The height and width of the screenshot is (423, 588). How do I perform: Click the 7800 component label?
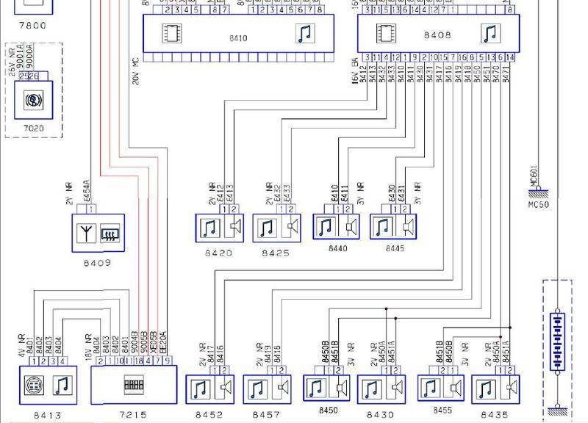(32, 26)
